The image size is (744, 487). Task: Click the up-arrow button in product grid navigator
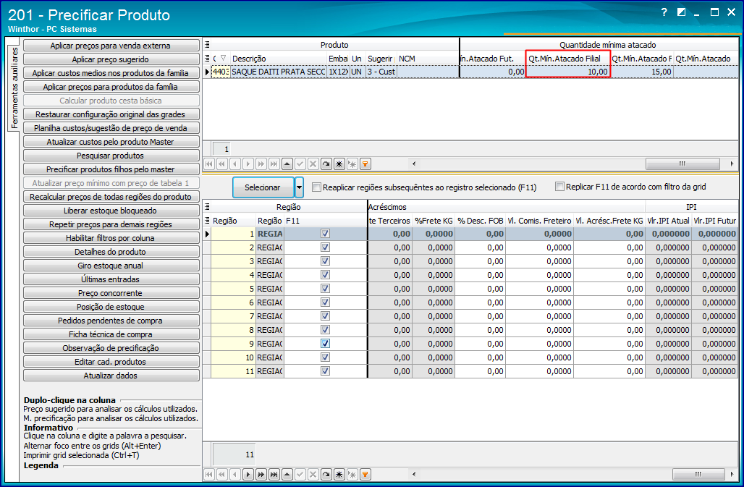(287, 164)
